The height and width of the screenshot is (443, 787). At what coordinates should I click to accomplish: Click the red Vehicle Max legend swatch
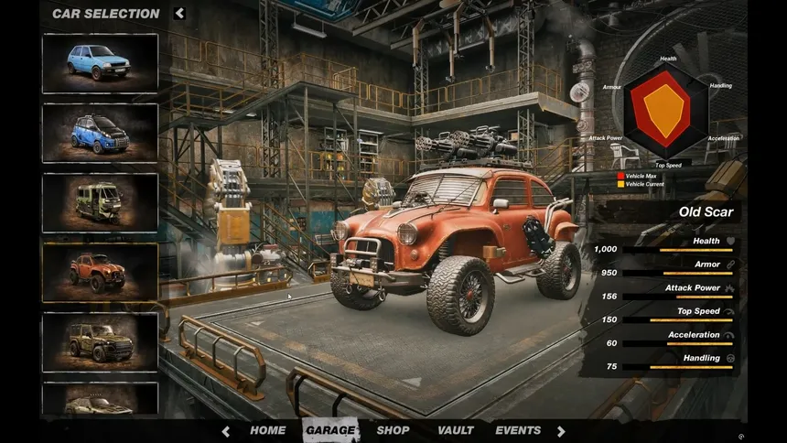click(620, 176)
